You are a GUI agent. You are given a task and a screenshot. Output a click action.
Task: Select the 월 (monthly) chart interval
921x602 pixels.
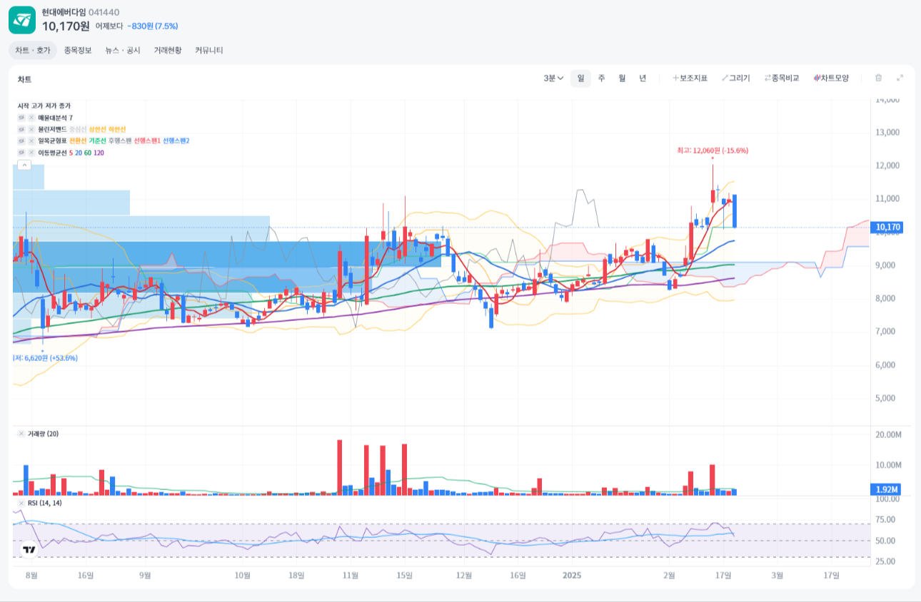622,78
